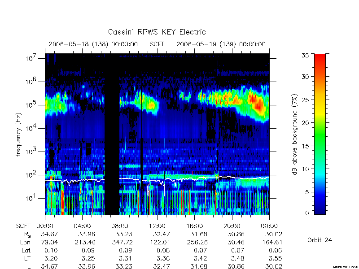
Task: Click the colorbar tick value "30"
Action: 305,77
